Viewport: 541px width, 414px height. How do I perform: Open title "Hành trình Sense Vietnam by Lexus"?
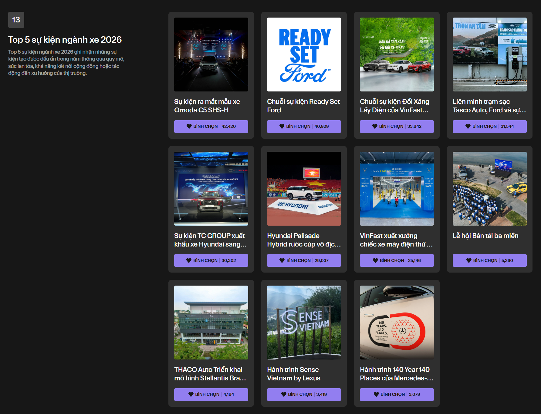294,374
